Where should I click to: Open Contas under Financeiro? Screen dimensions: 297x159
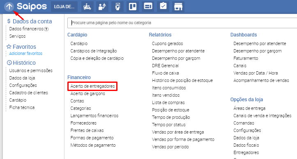pos(77,101)
